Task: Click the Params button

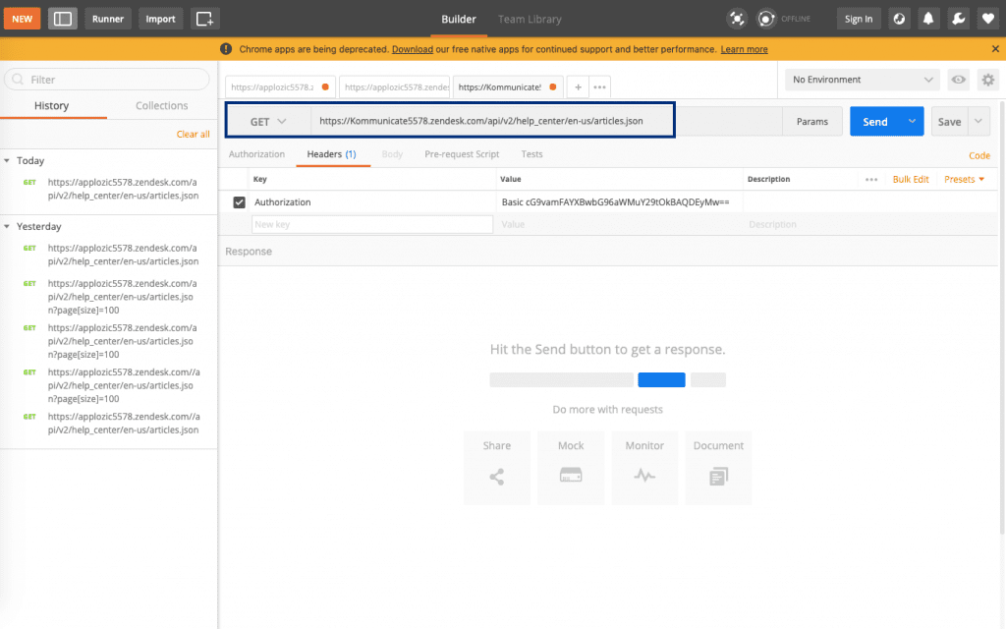Action: pyautogui.click(x=812, y=121)
